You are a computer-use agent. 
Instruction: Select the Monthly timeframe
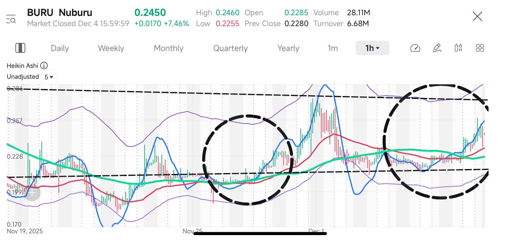[x=168, y=48]
